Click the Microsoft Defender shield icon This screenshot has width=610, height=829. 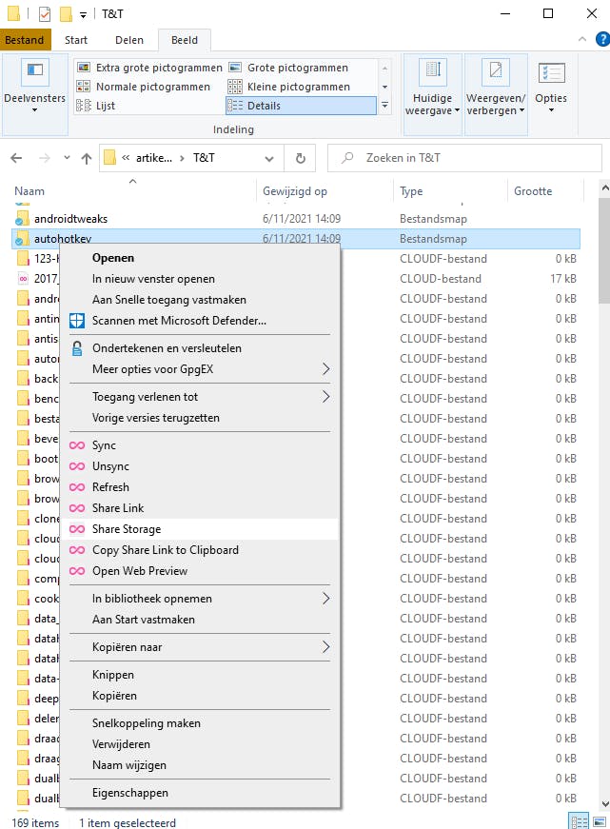tap(77, 321)
